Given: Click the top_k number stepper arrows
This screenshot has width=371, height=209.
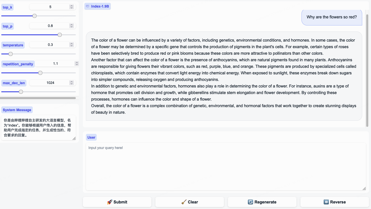Looking at the screenshot, I should click(72, 7).
